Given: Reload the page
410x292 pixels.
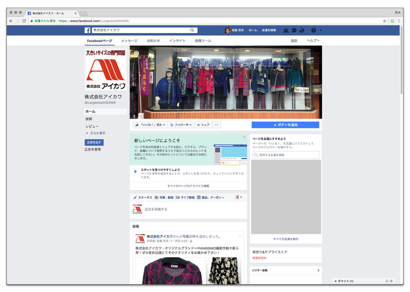Looking at the screenshot, I should pyautogui.click(x=24, y=21).
